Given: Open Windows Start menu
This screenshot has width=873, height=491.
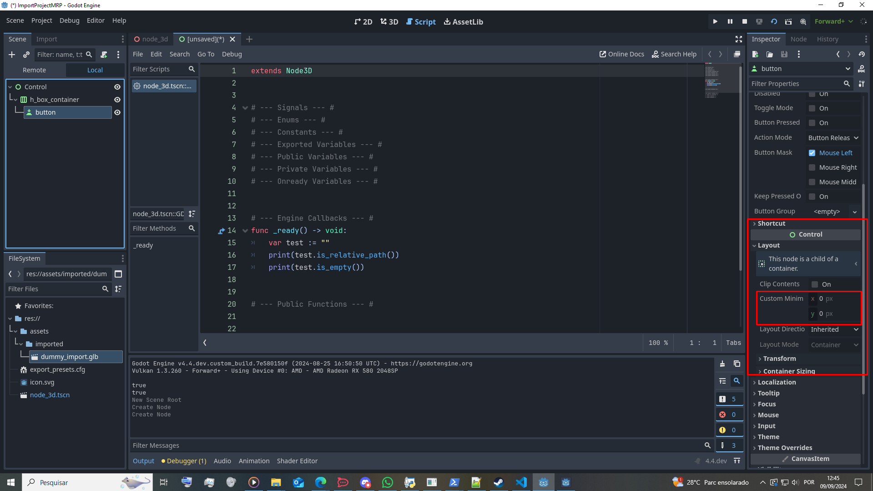Looking at the screenshot, I should tap(11, 482).
